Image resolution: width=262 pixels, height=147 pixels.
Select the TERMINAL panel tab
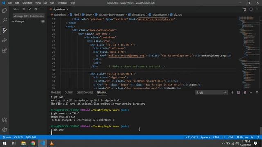pyautogui.click(x=102, y=93)
